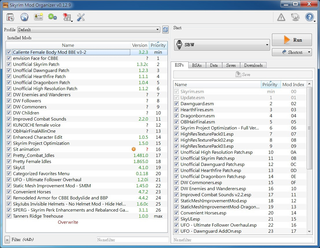320x248 pixels.
Task: Select the Enhanced Character Edit mod row
Action: click(87, 137)
